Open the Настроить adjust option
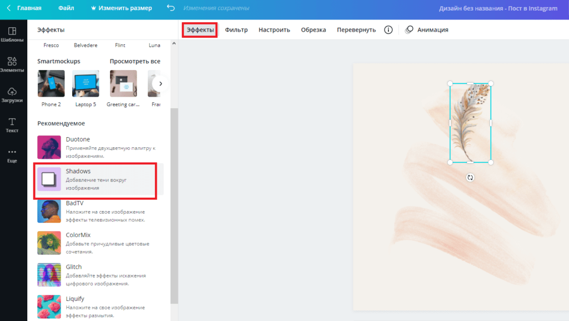The height and width of the screenshot is (321, 569). point(274,29)
